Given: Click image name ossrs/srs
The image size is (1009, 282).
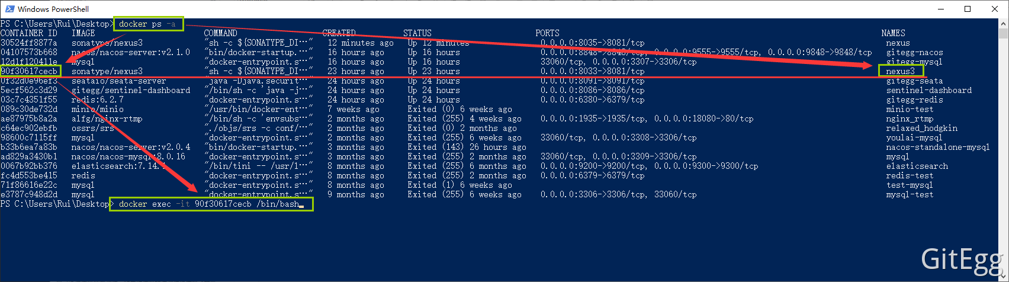Looking at the screenshot, I should 93,128.
